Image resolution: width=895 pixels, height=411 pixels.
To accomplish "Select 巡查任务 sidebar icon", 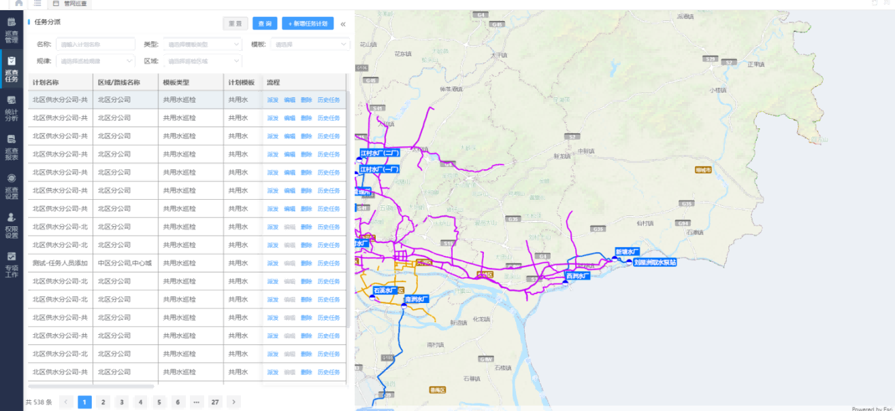I will click(11, 69).
